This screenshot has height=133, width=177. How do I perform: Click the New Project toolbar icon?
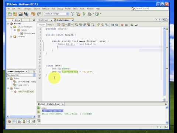click(x=15, y=14)
